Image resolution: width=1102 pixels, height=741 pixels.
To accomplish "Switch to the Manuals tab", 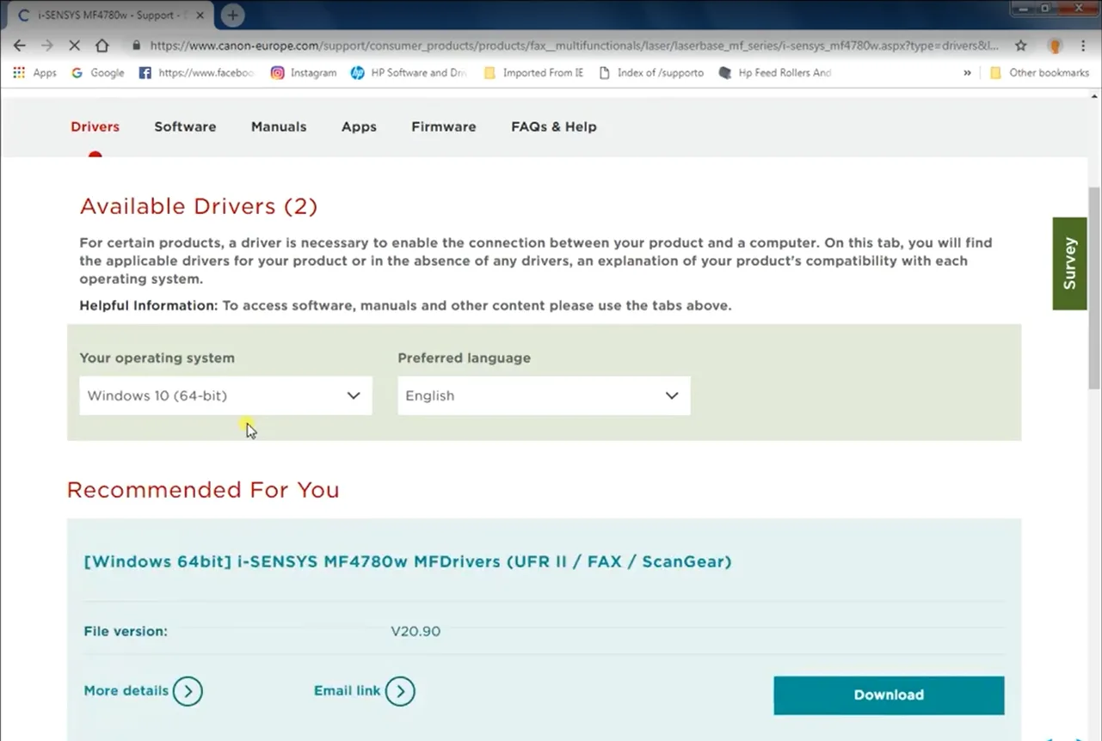I will click(x=279, y=126).
